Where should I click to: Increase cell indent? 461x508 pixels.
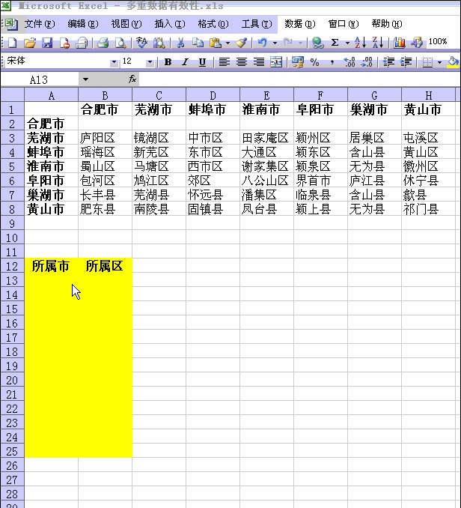pyautogui.click(x=406, y=62)
